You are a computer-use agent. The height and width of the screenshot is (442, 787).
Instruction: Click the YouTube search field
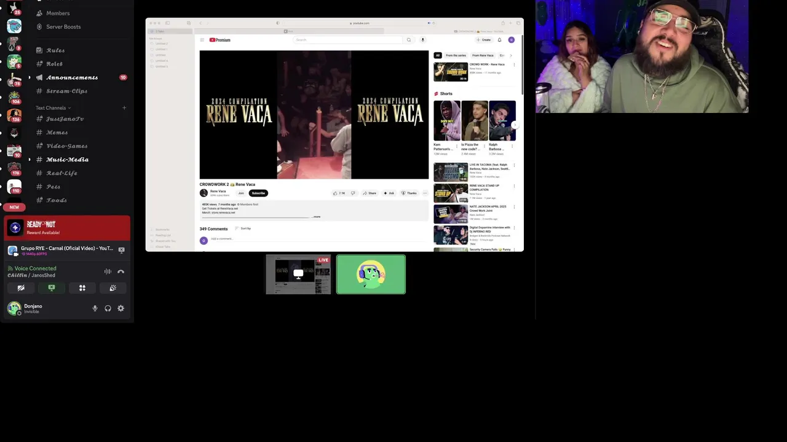tap(348, 40)
